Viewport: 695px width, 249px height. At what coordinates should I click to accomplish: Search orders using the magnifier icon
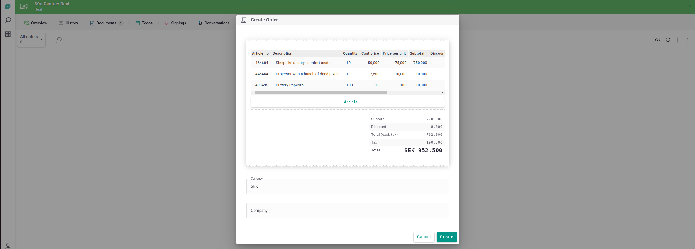[x=59, y=40]
